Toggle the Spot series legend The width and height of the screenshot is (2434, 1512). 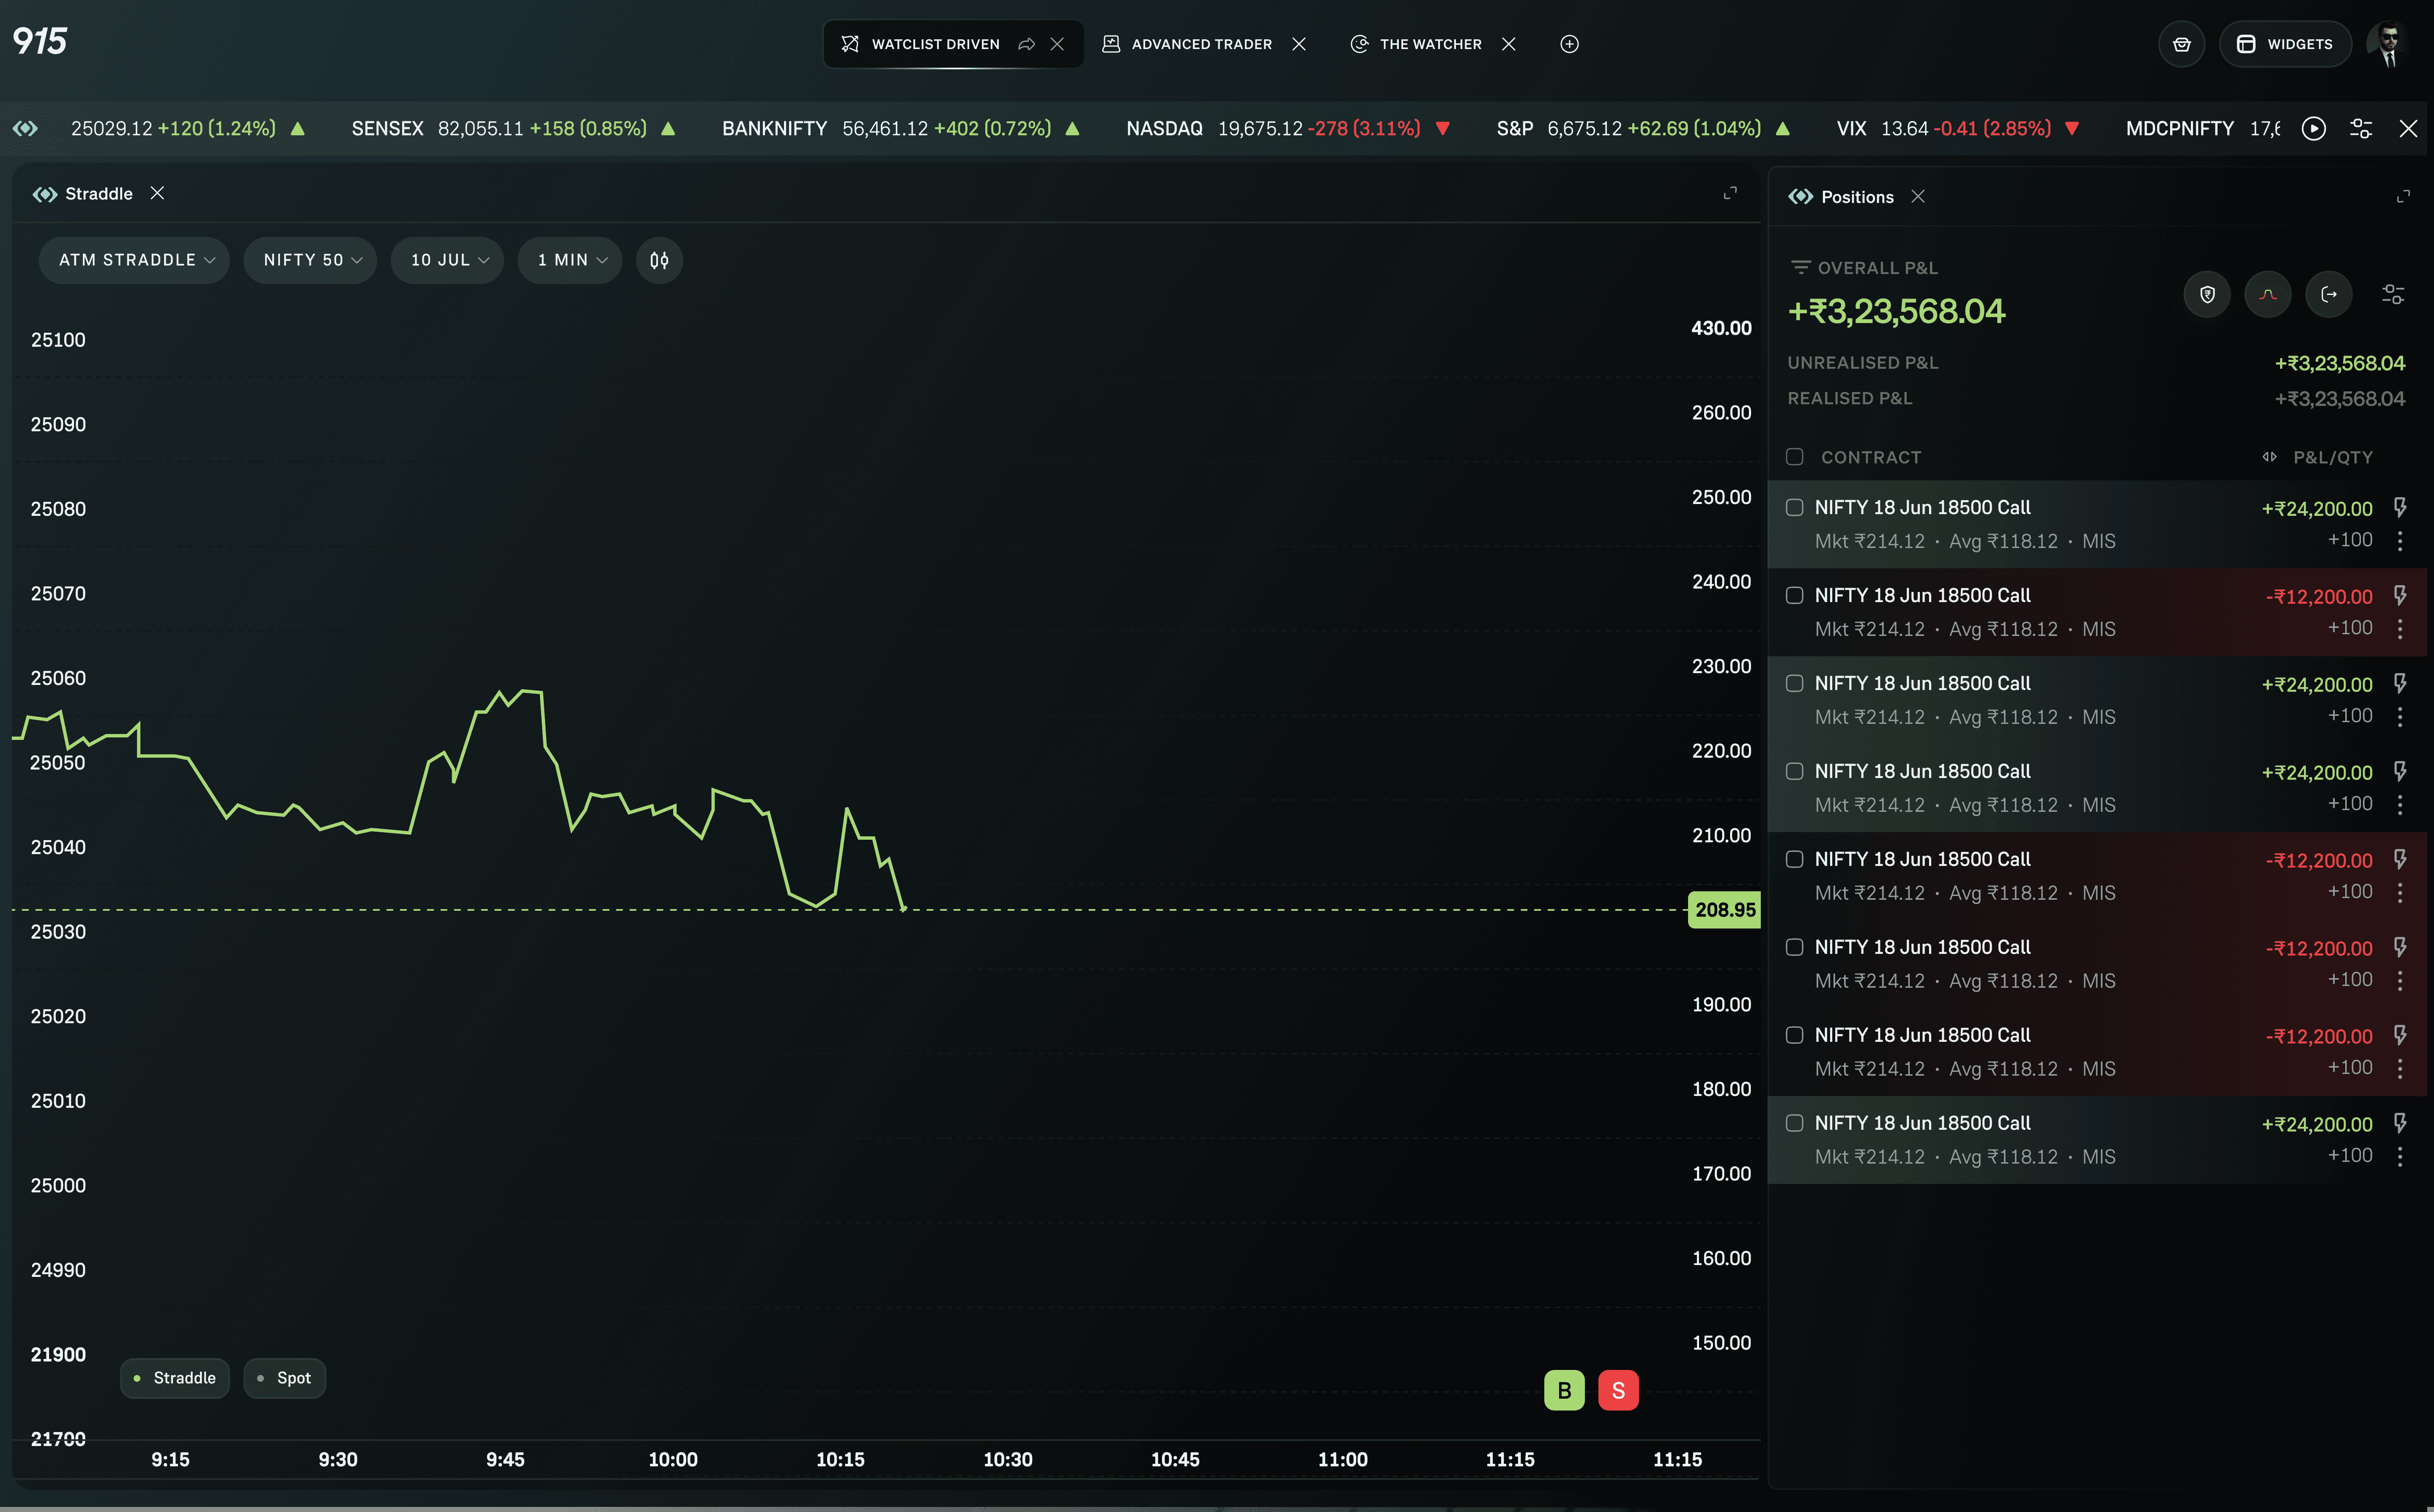(x=285, y=1378)
